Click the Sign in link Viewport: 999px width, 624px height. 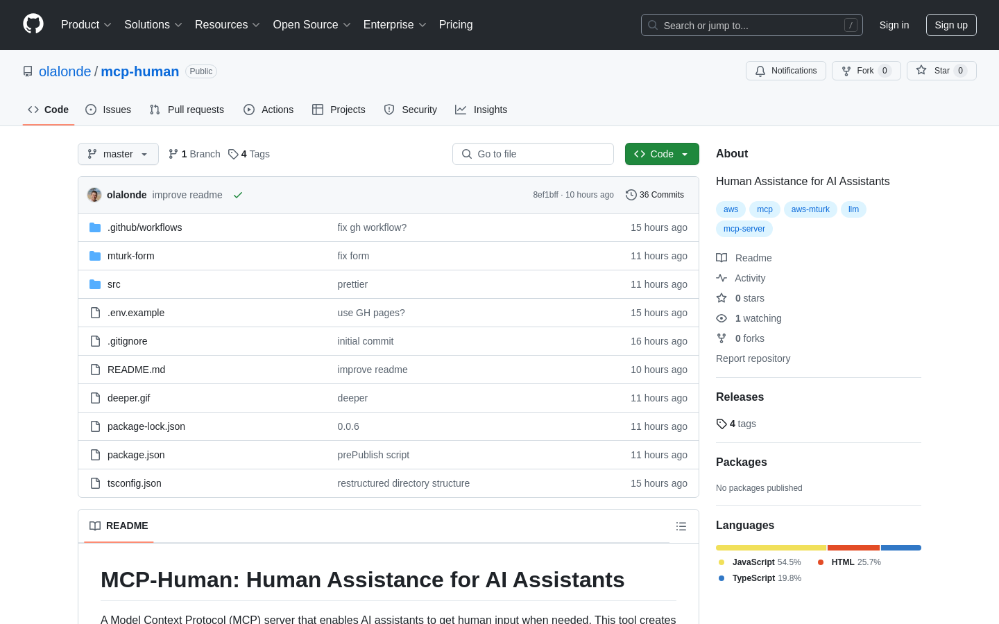894,25
